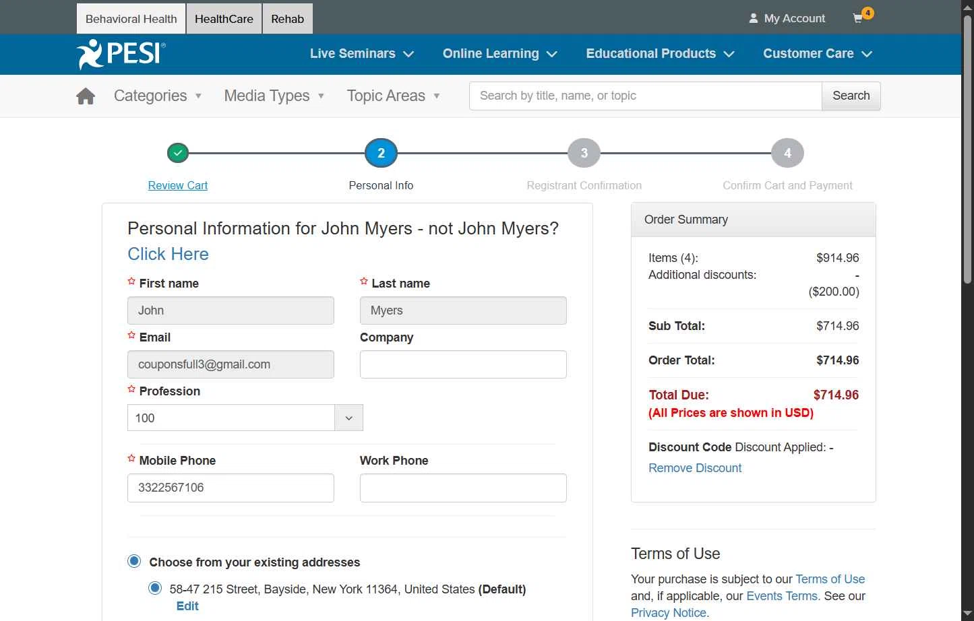Screen dimensions: 974x621
Task: Open the Events Terms link
Action: click(x=783, y=596)
